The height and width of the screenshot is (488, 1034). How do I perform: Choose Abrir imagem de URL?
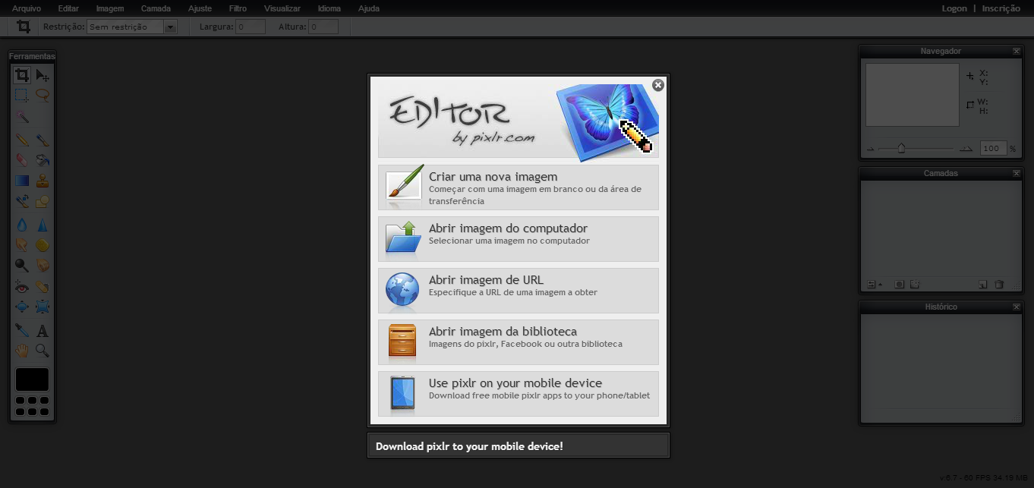519,291
